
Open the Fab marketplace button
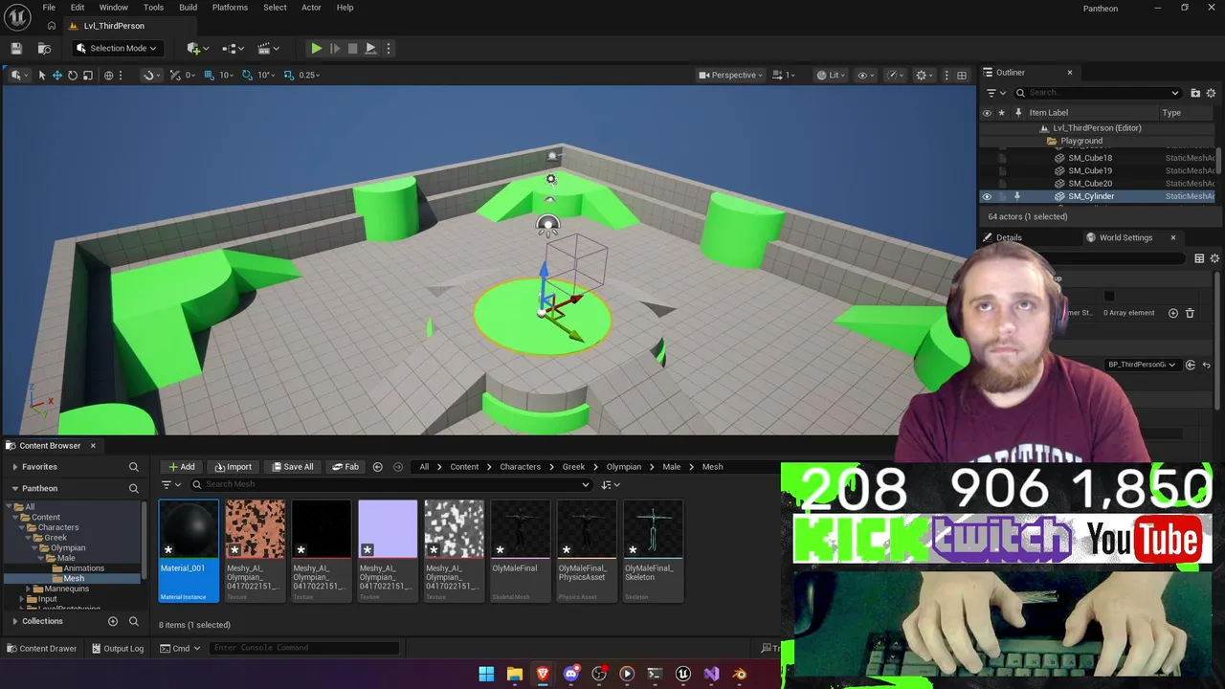coord(345,467)
